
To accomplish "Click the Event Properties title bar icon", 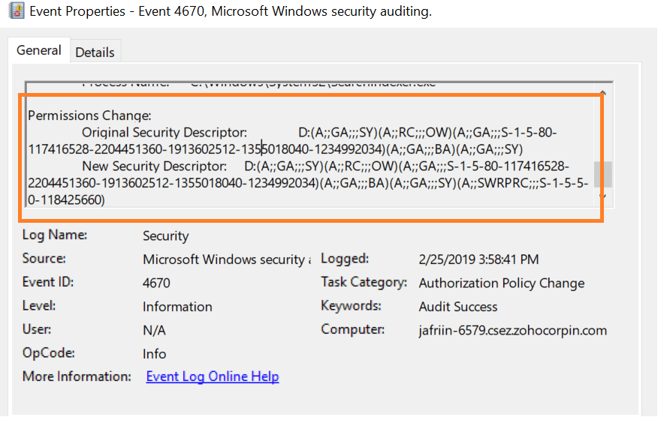I will point(16,12).
